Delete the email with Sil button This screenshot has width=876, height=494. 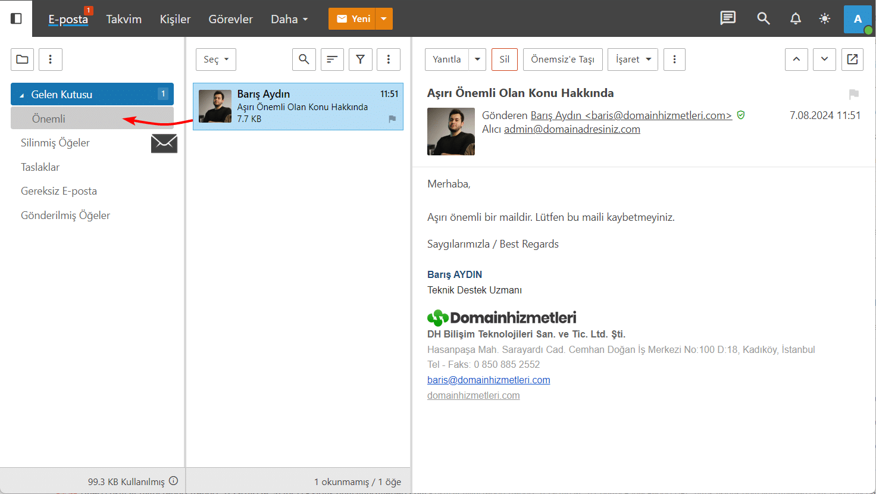click(x=504, y=60)
